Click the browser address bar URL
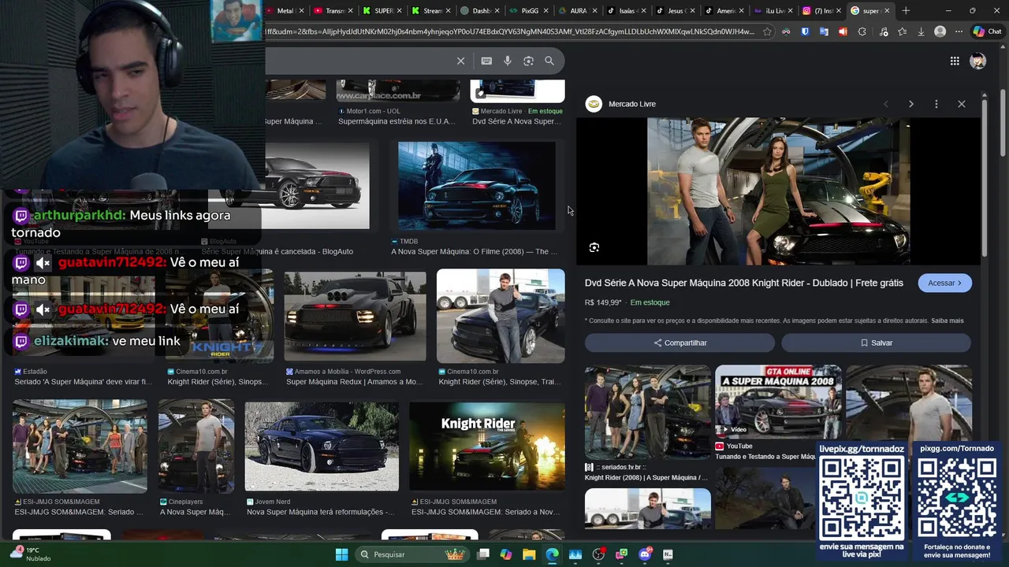This screenshot has height=567, width=1009. 510,31
